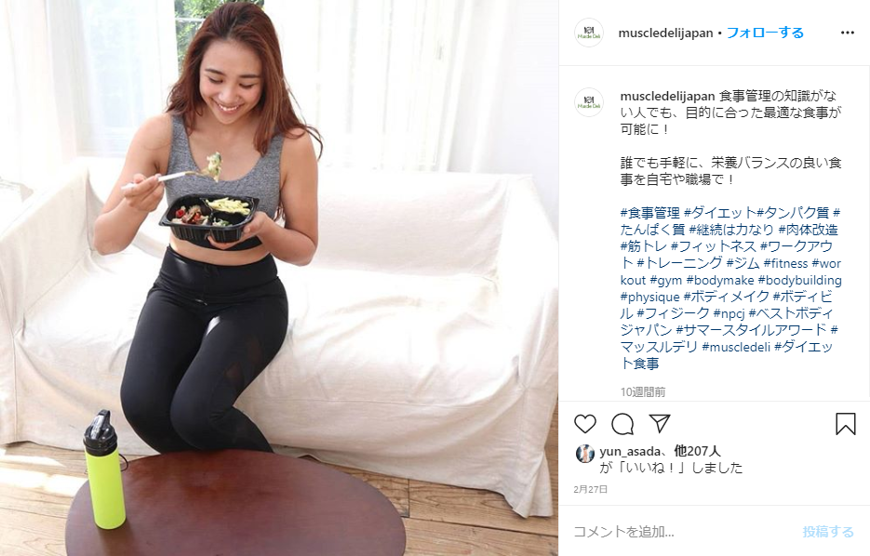Open the #食事管理 hashtag
The width and height of the screenshot is (870, 556).
tap(649, 212)
